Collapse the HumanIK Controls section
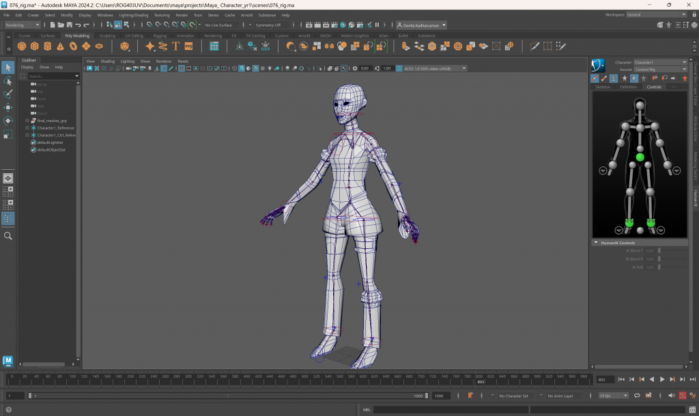 [595, 243]
